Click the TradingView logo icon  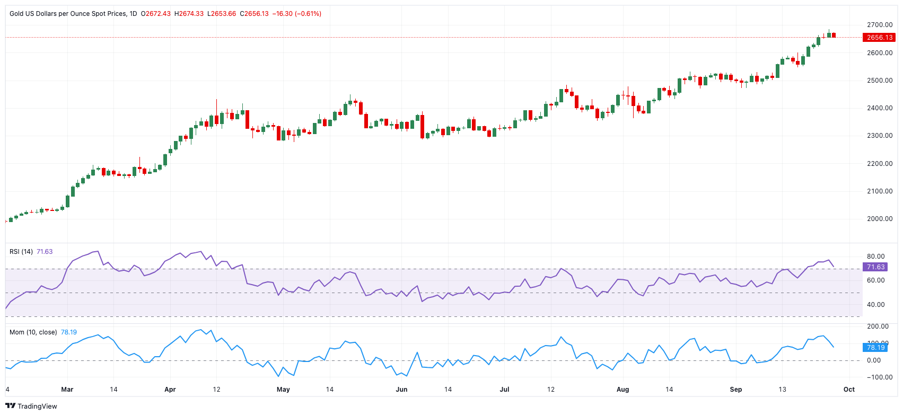(10, 406)
